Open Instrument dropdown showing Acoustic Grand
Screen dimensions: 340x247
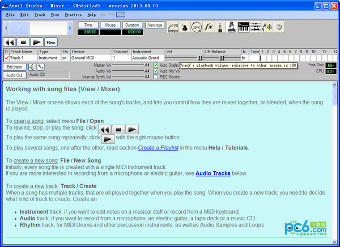click(148, 58)
